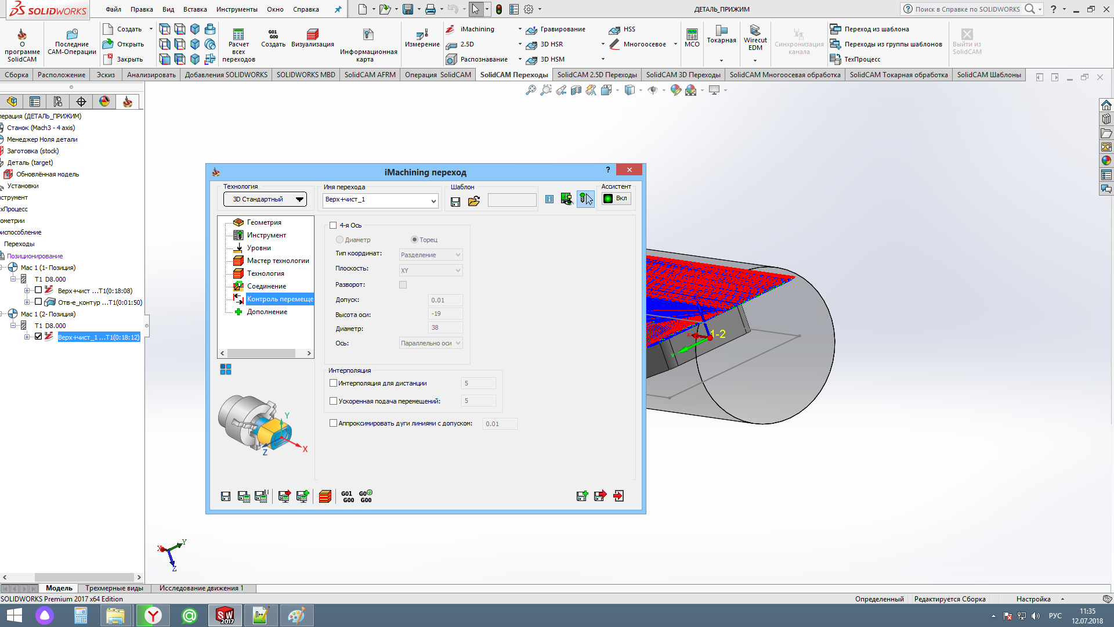Toggle the Ассистент Вкл button

(616, 199)
